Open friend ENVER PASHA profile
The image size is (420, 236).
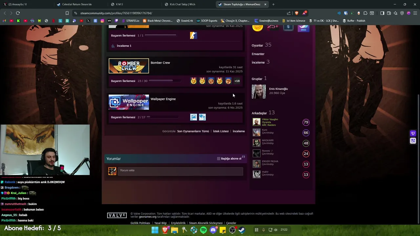point(270,161)
